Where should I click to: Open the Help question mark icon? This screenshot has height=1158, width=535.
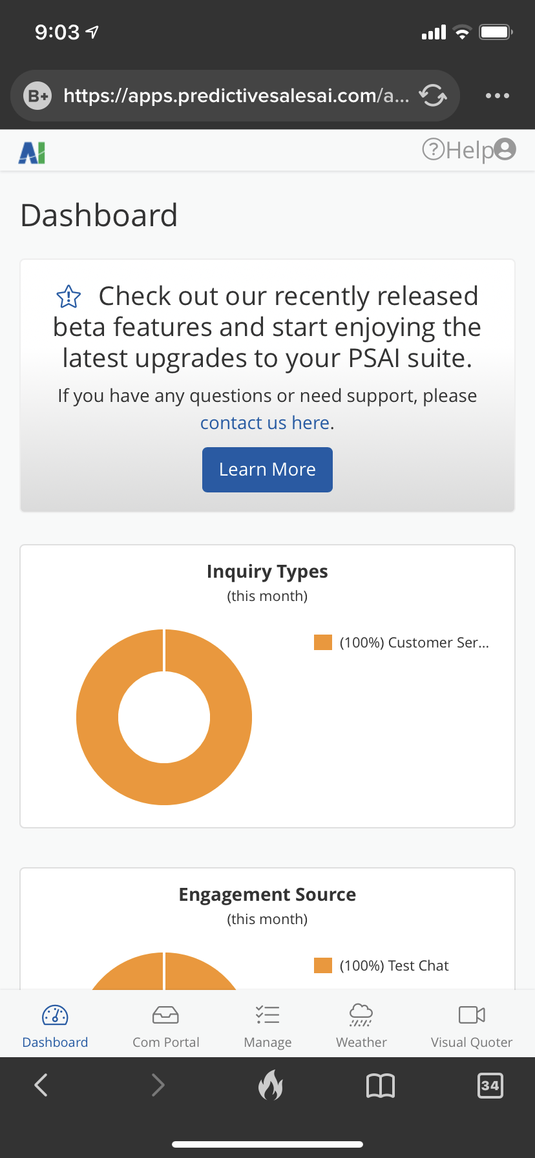(x=433, y=149)
